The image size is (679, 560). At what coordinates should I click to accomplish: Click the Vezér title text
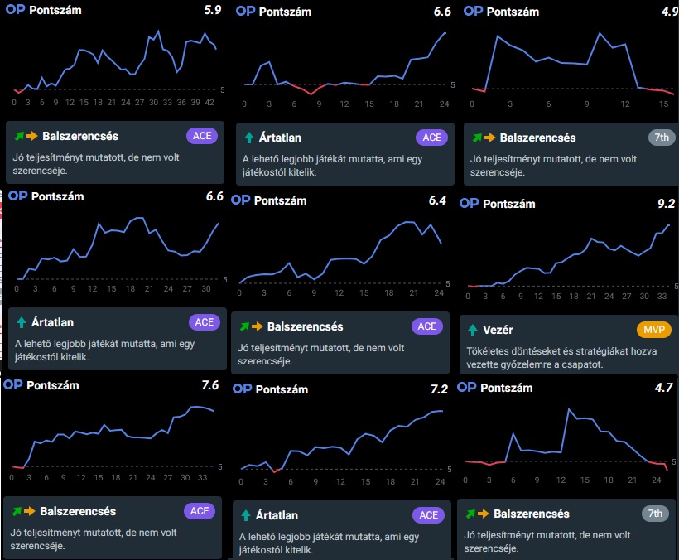click(498, 330)
